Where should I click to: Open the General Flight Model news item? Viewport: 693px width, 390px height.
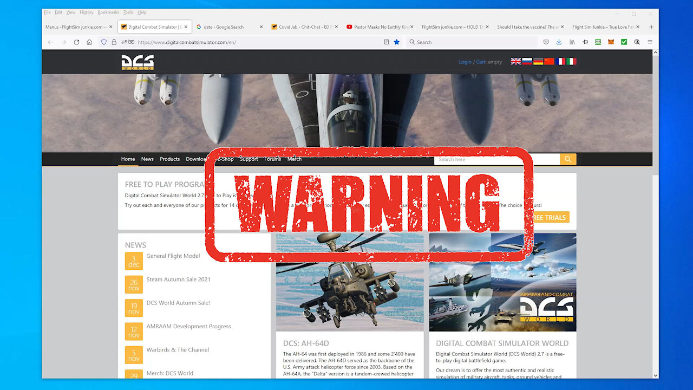[x=173, y=256]
